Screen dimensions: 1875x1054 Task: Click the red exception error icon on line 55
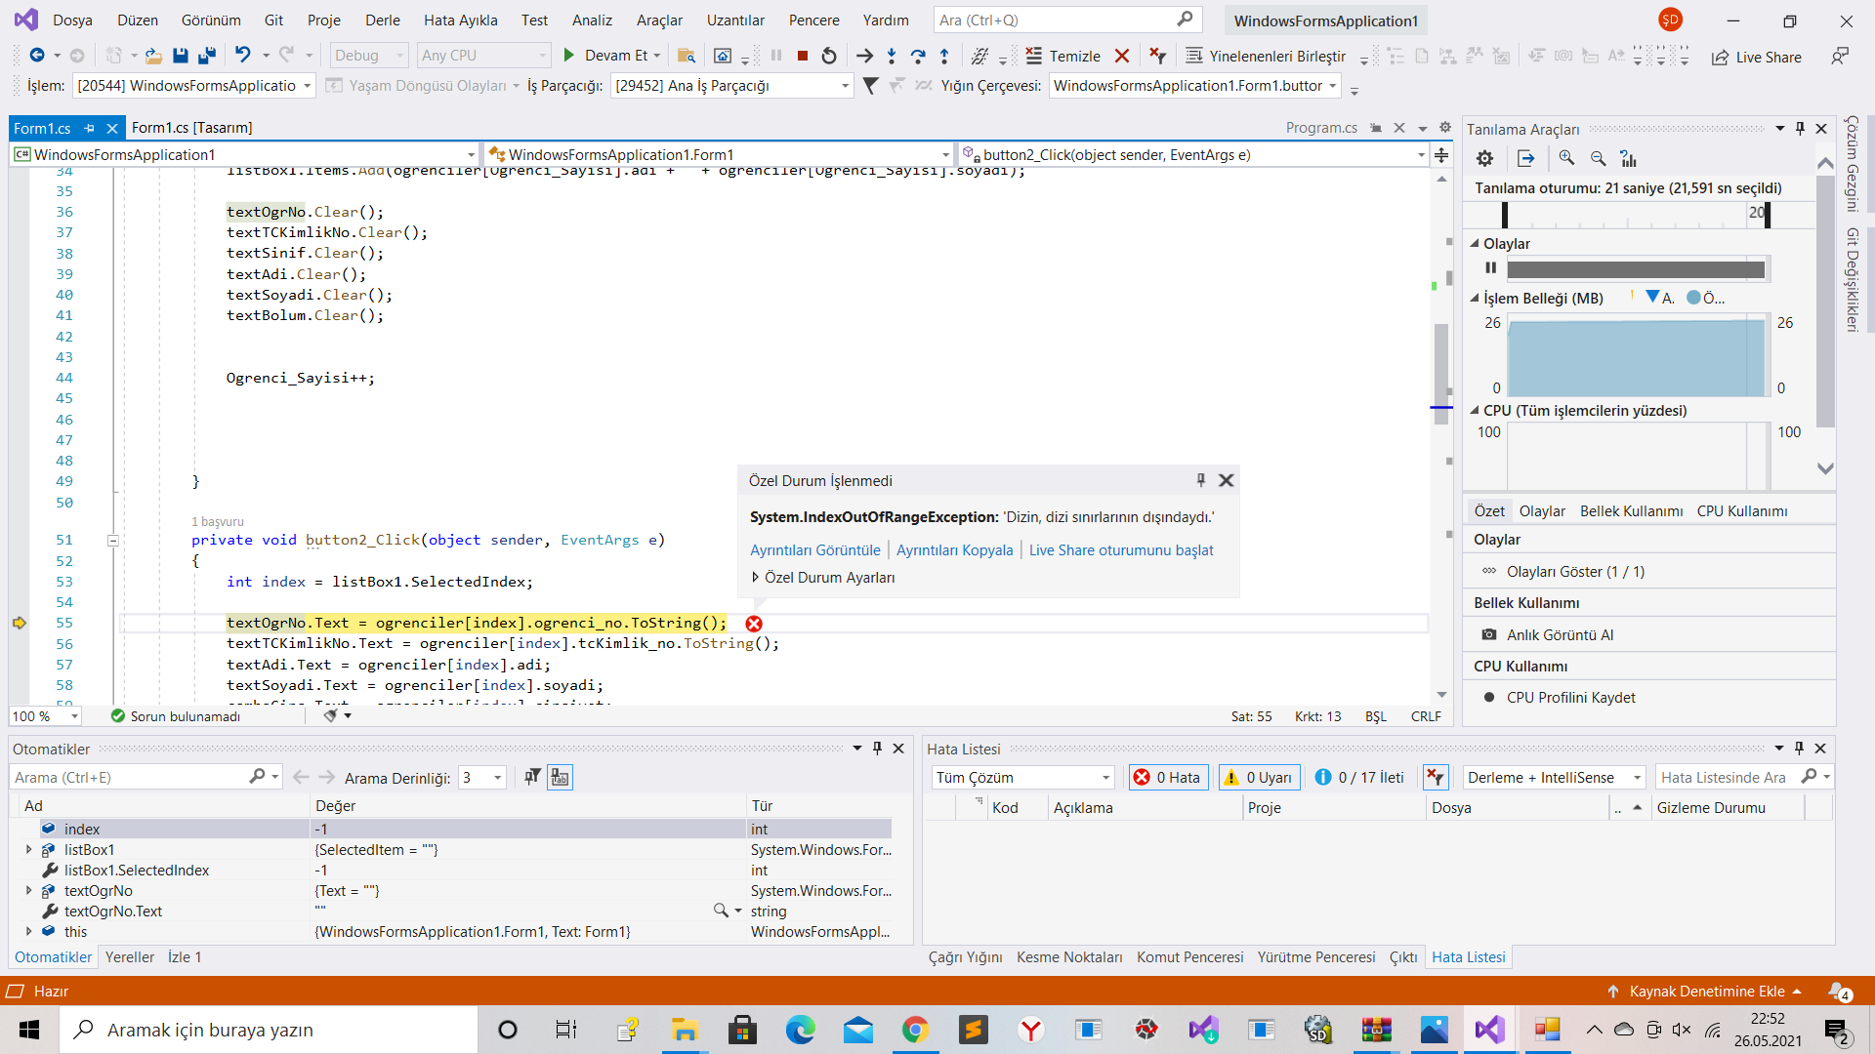tap(754, 624)
